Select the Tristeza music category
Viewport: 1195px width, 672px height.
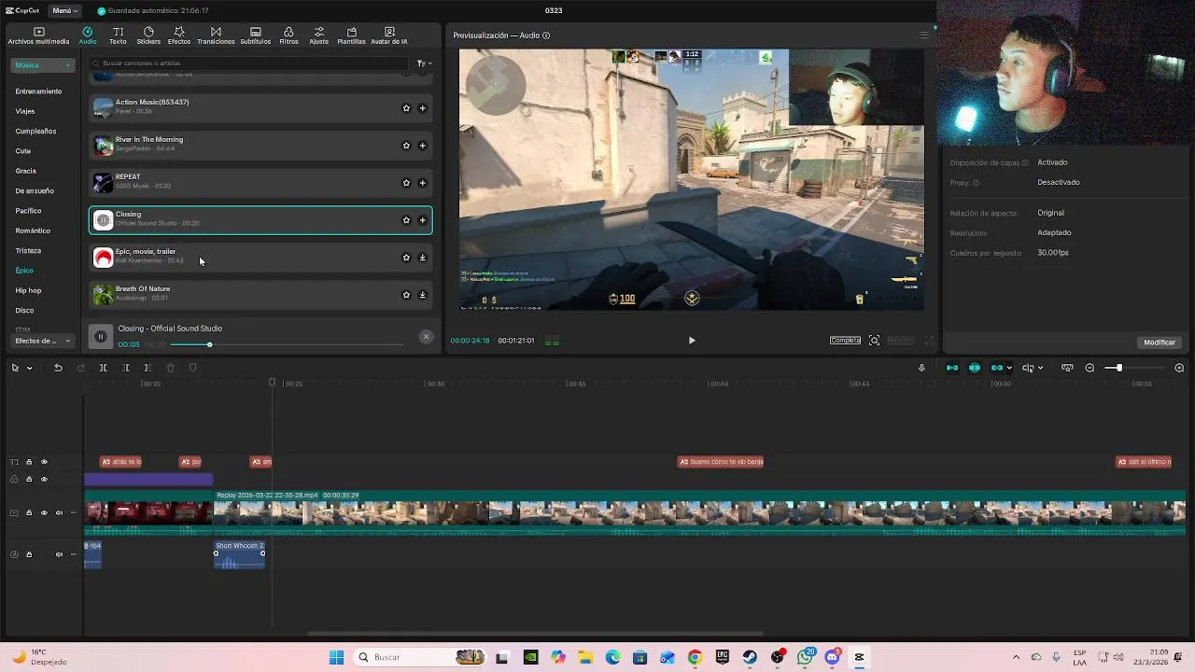point(28,250)
